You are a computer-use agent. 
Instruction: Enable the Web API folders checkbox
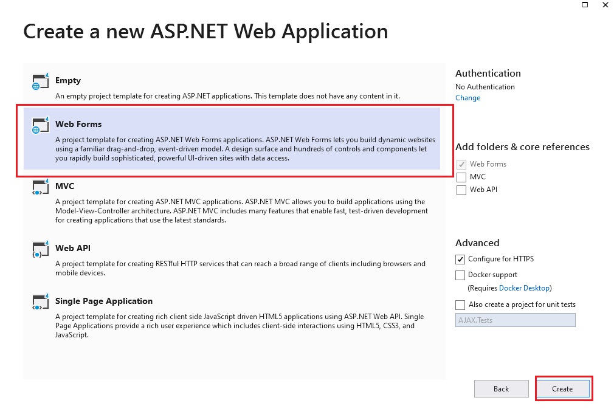tap(461, 190)
